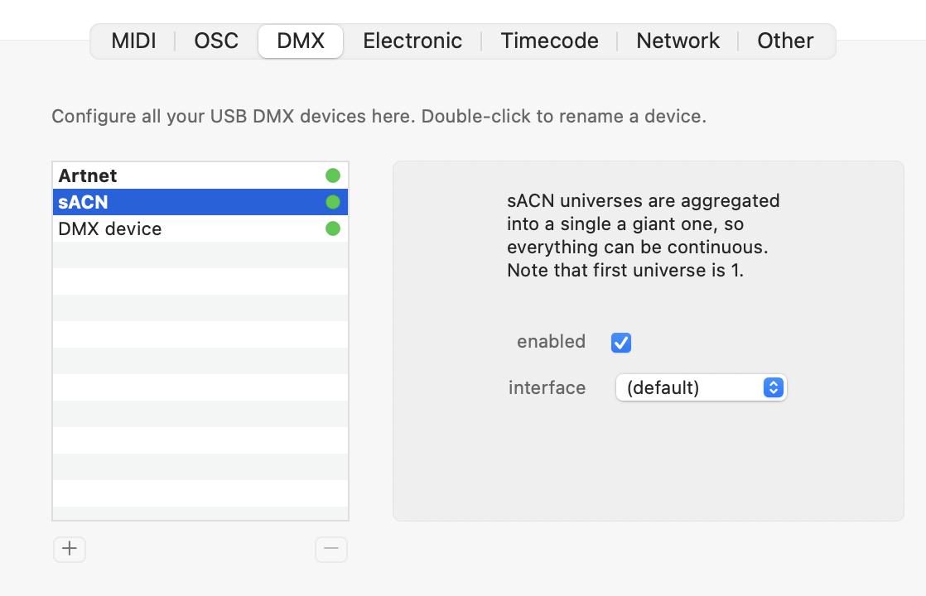Switch to the MIDI tab
The height and width of the screenshot is (596, 926).
point(133,41)
